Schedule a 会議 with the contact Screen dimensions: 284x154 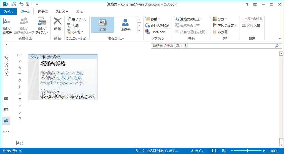pyautogui.click(x=73, y=25)
